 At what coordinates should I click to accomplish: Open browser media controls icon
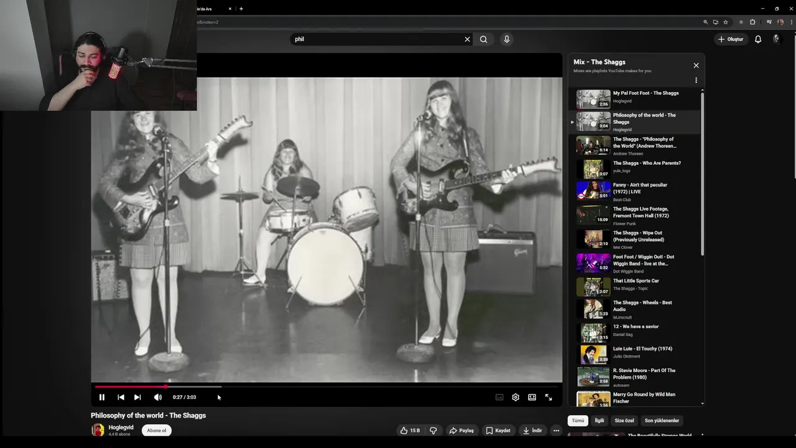coord(769,22)
